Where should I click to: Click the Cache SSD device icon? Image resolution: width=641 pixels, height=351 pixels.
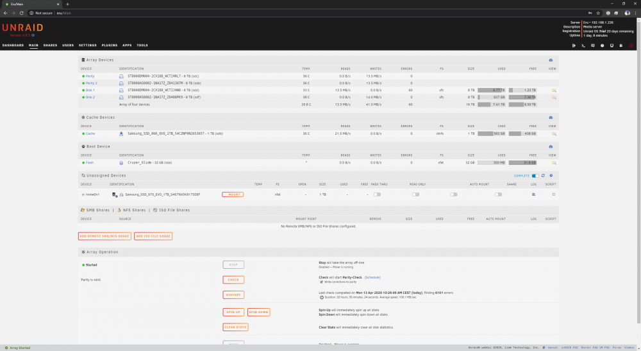coord(121,133)
